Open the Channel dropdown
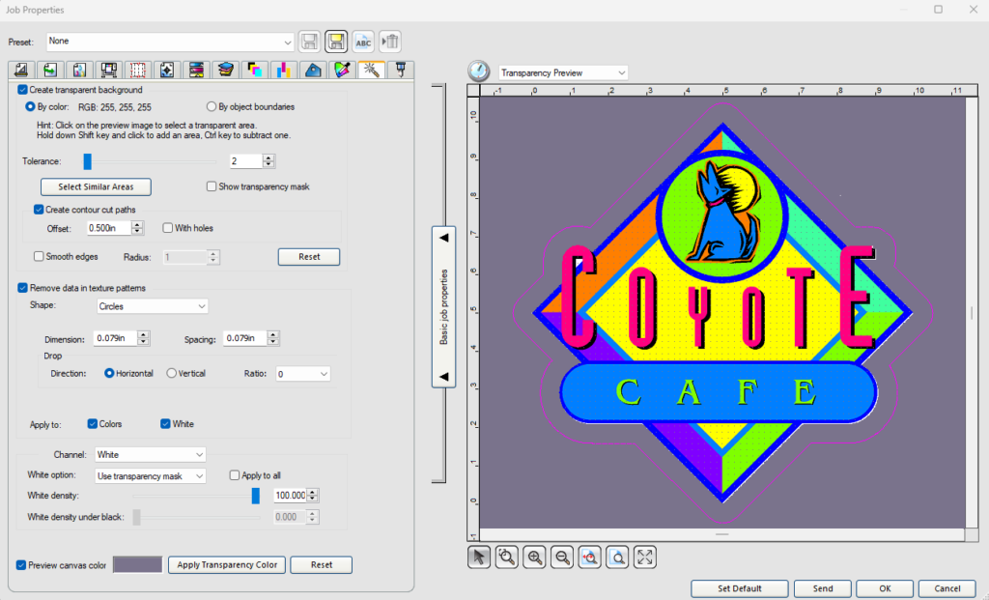This screenshot has width=989, height=600. [x=150, y=455]
